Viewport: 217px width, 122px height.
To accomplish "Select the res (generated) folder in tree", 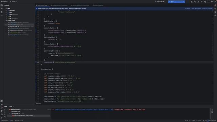I will click(x=13, y=18).
